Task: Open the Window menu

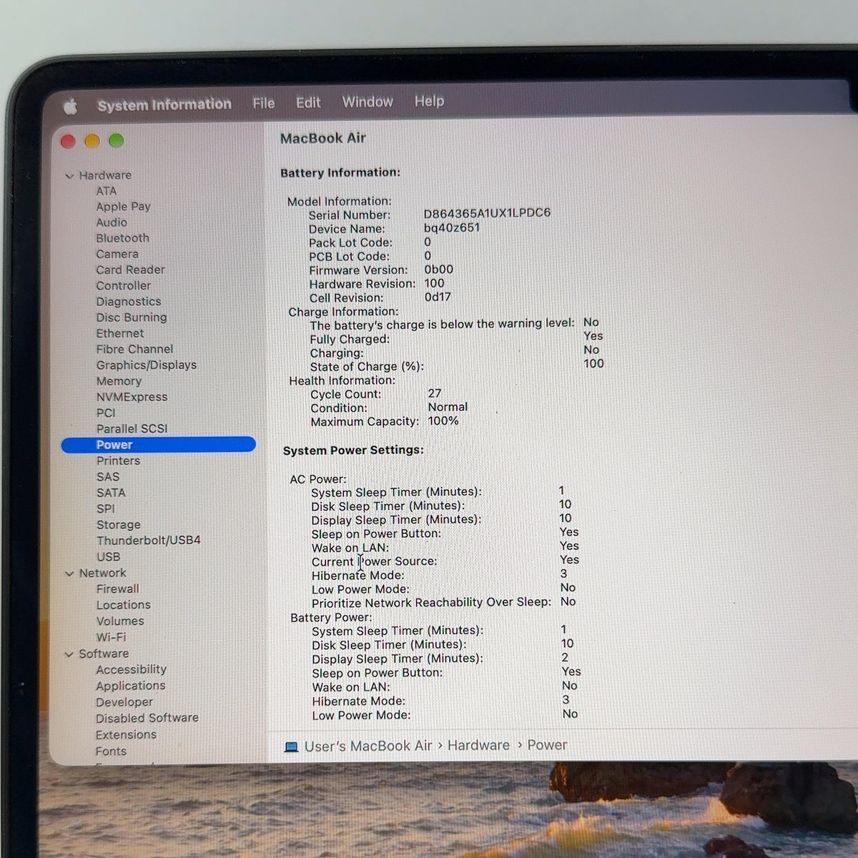Action: pyautogui.click(x=368, y=102)
